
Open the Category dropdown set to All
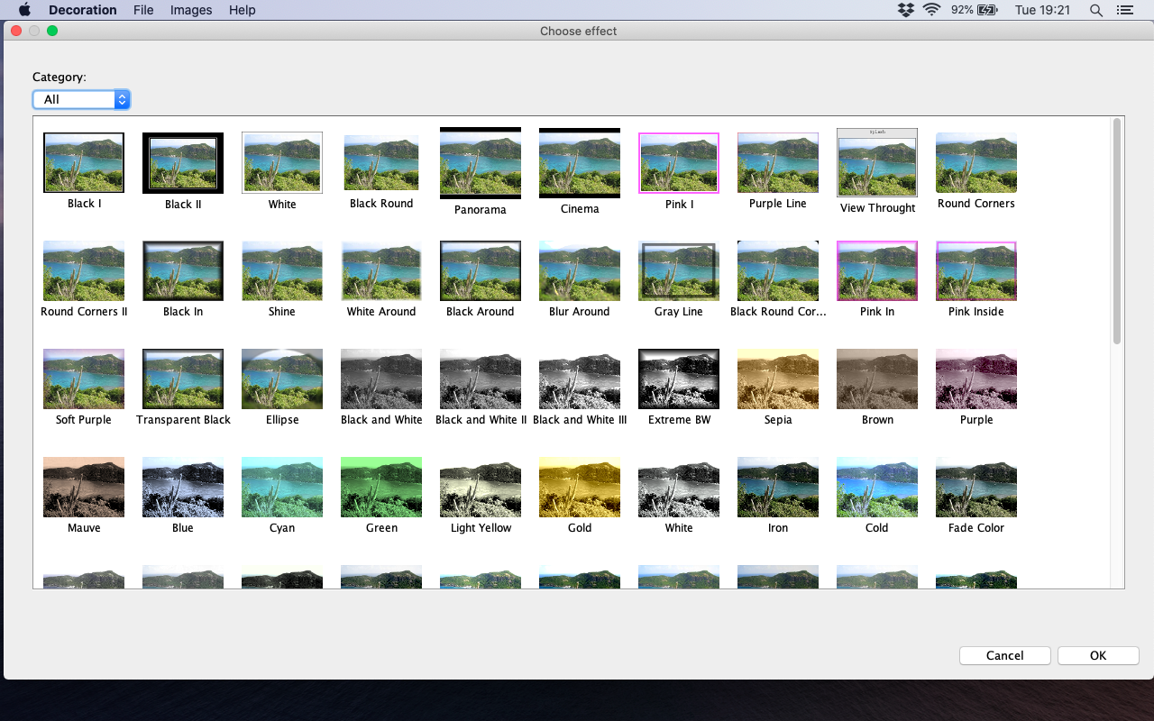[82, 99]
